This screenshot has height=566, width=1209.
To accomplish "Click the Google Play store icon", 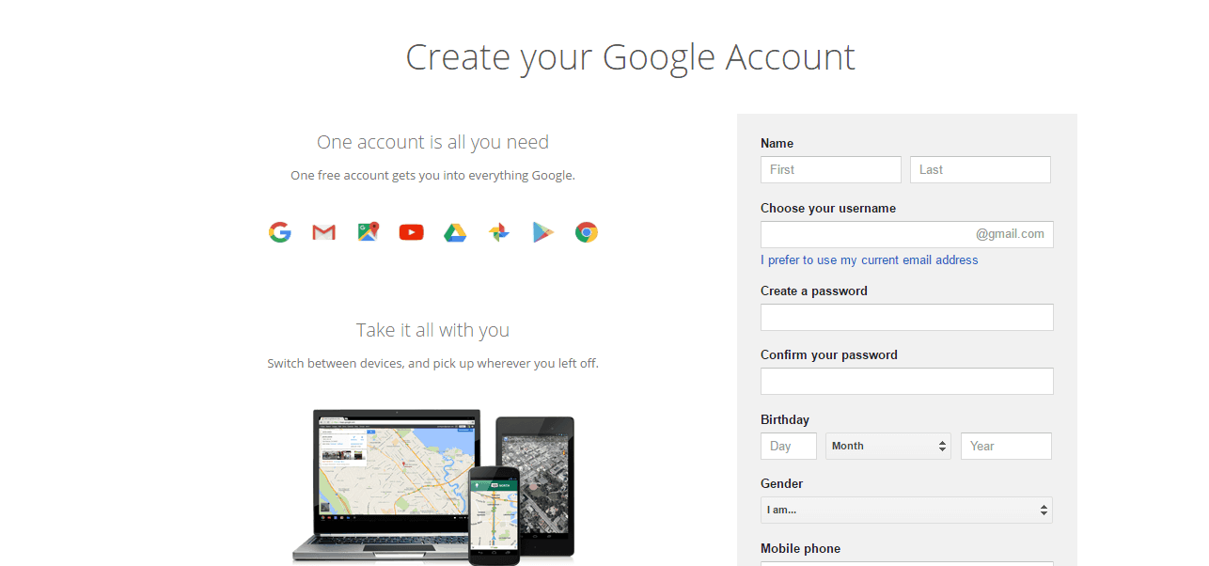I will 542,232.
